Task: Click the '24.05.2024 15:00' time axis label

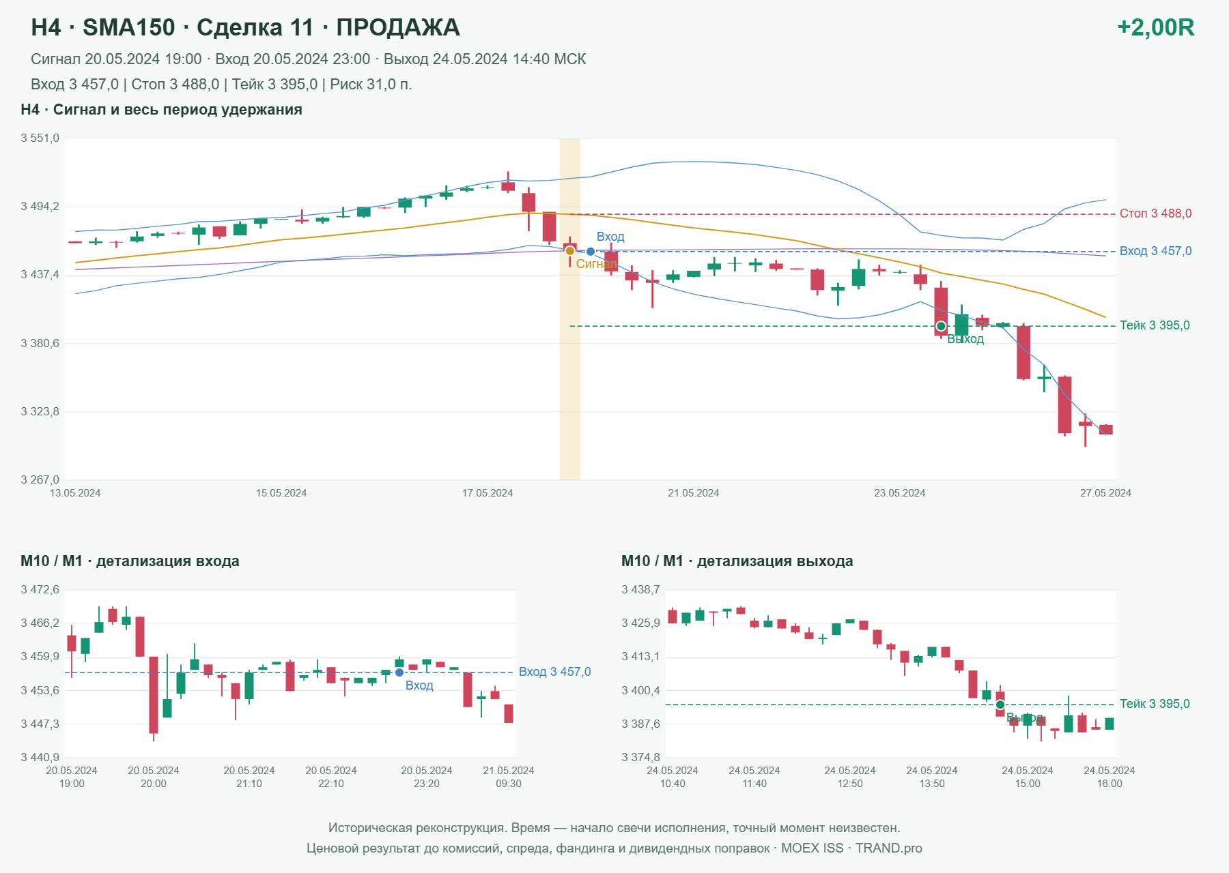Action: click(1028, 777)
